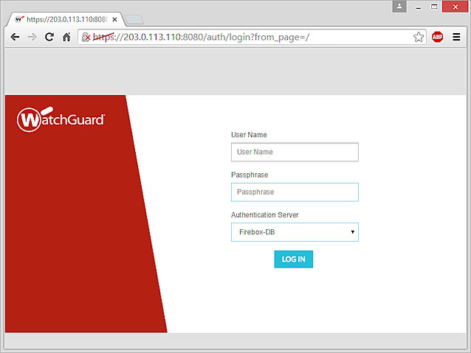Viewport: 471px width, 353px height.
Task: Click the LOG IN button
Action: point(294,259)
